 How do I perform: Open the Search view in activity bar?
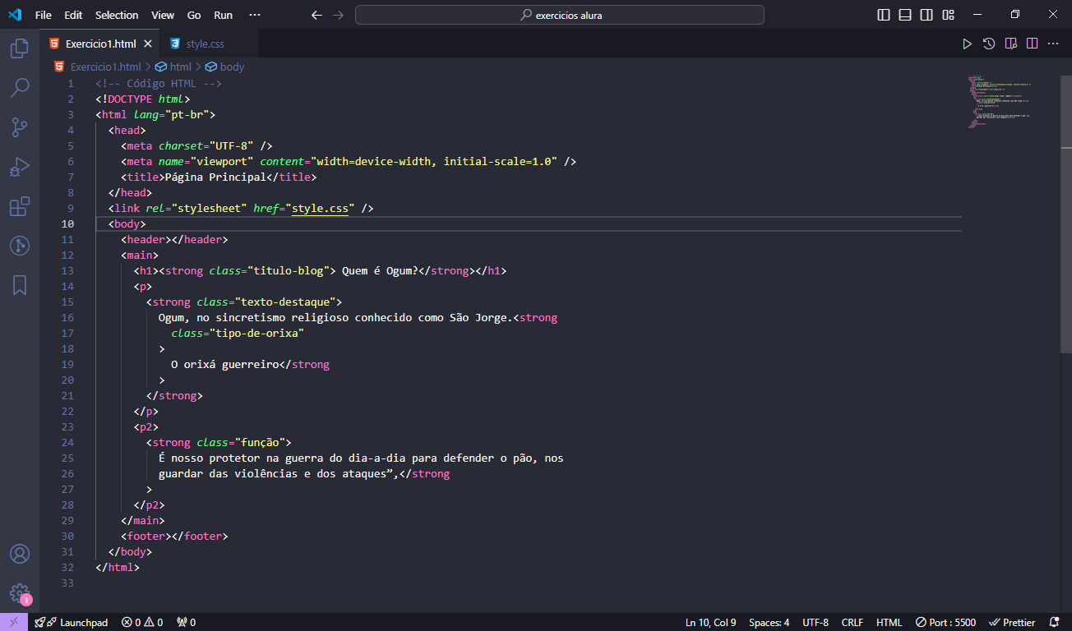tap(20, 88)
